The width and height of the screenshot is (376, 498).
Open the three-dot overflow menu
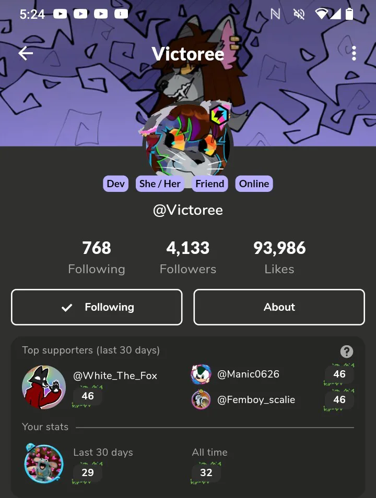[x=354, y=53]
